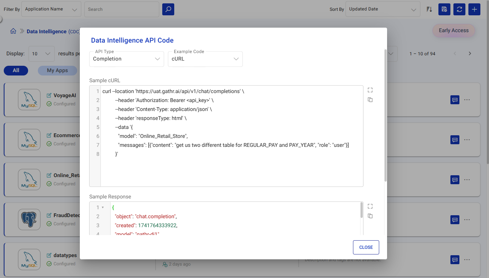Close the Data Intelligence API Code dialog
Image resolution: width=489 pixels, height=278 pixels.
pyautogui.click(x=366, y=247)
